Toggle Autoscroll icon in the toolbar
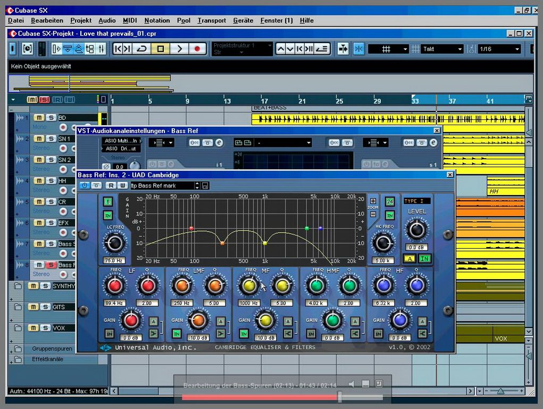 point(343,49)
